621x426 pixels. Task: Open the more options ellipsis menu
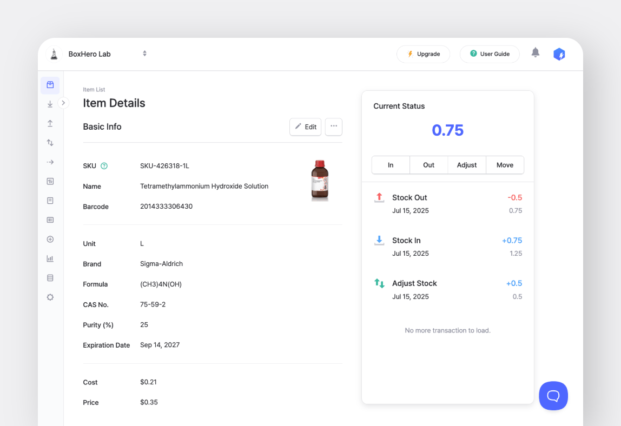click(333, 127)
